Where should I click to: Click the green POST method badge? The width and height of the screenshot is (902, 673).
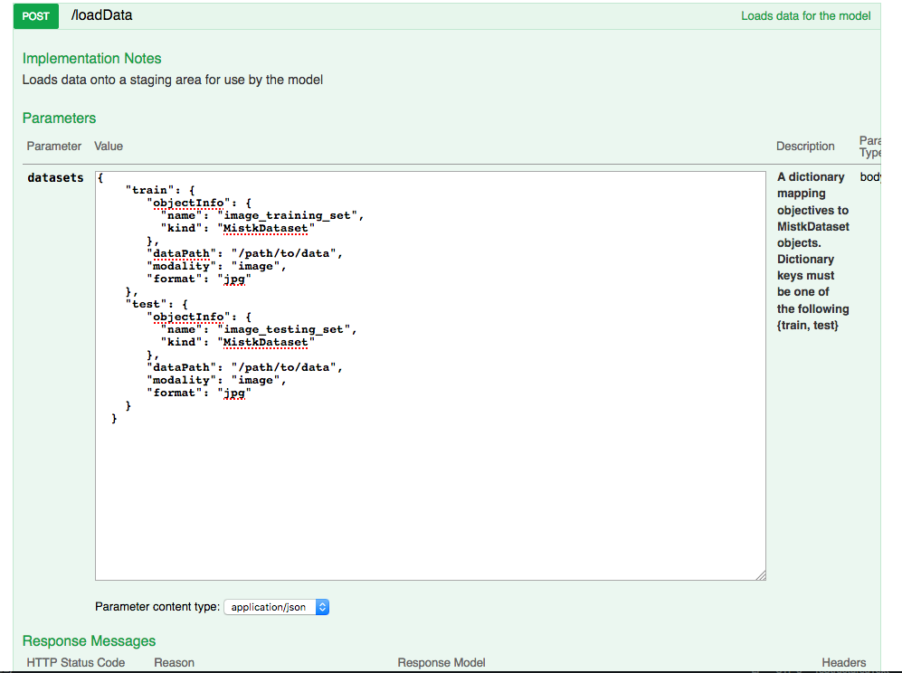[x=35, y=15]
